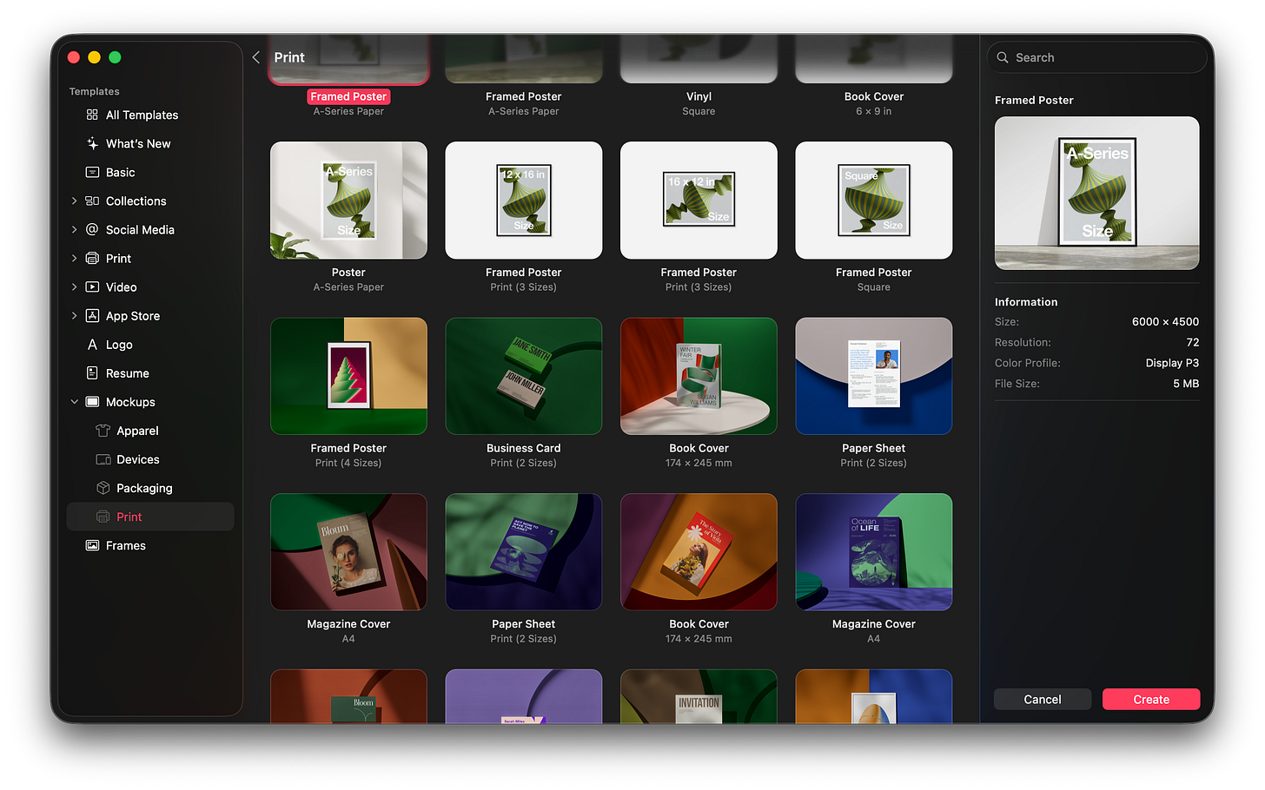1265x790 pixels.
Task: Select the purple Paper Sheet template
Action: 524,552
